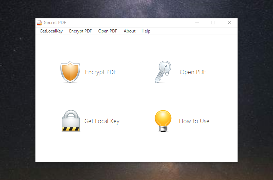Open the About menu
The height and width of the screenshot is (180, 273).
(x=129, y=31)
